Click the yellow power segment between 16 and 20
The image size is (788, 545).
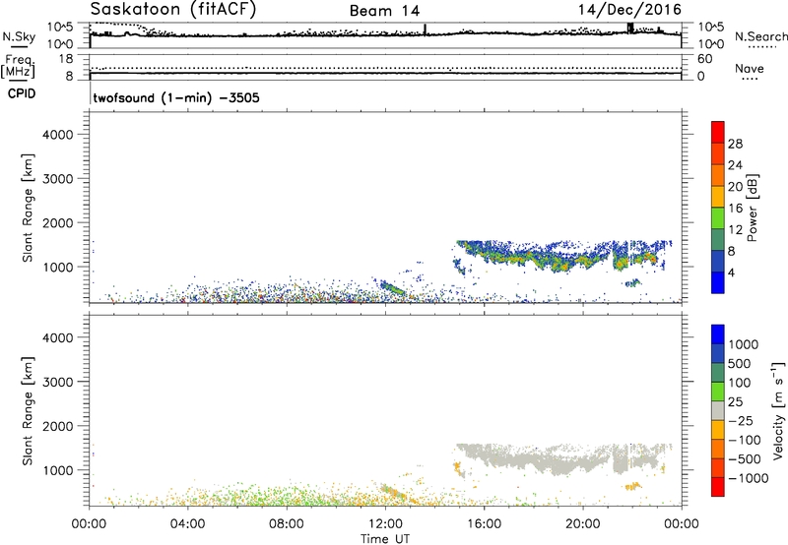718,197
